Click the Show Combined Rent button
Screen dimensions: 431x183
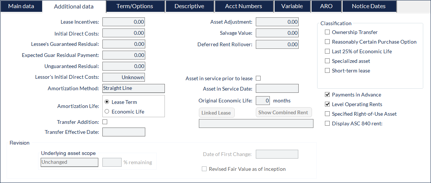[x=284, y=112]
